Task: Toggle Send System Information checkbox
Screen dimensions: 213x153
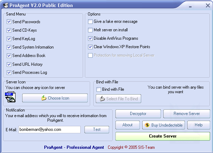Action: (x=9, y=47)
